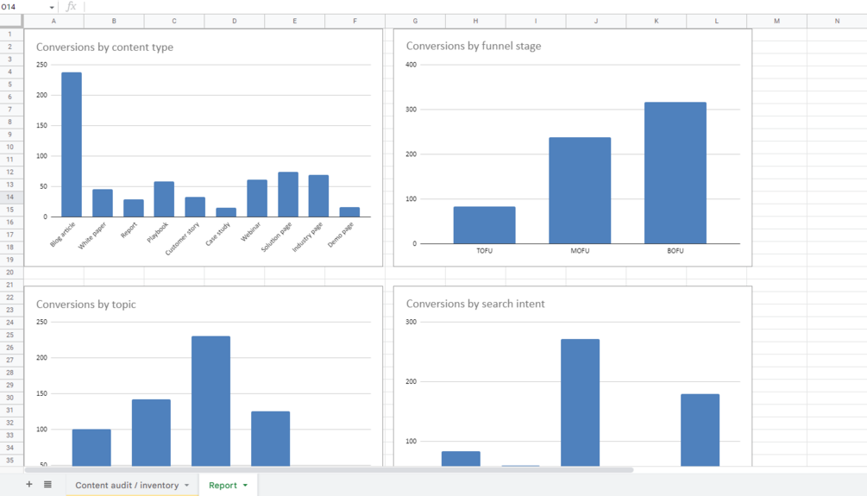
Task: Click the White paper bar
Action: point(103,203)
